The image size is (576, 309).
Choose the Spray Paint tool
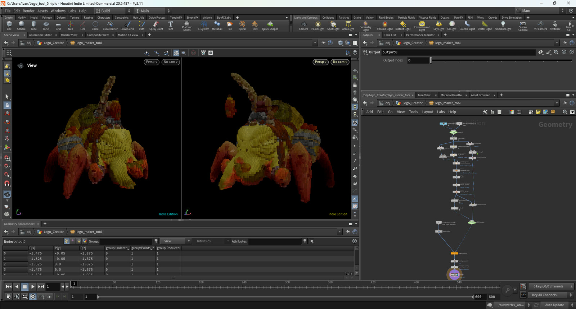[156, 26]
